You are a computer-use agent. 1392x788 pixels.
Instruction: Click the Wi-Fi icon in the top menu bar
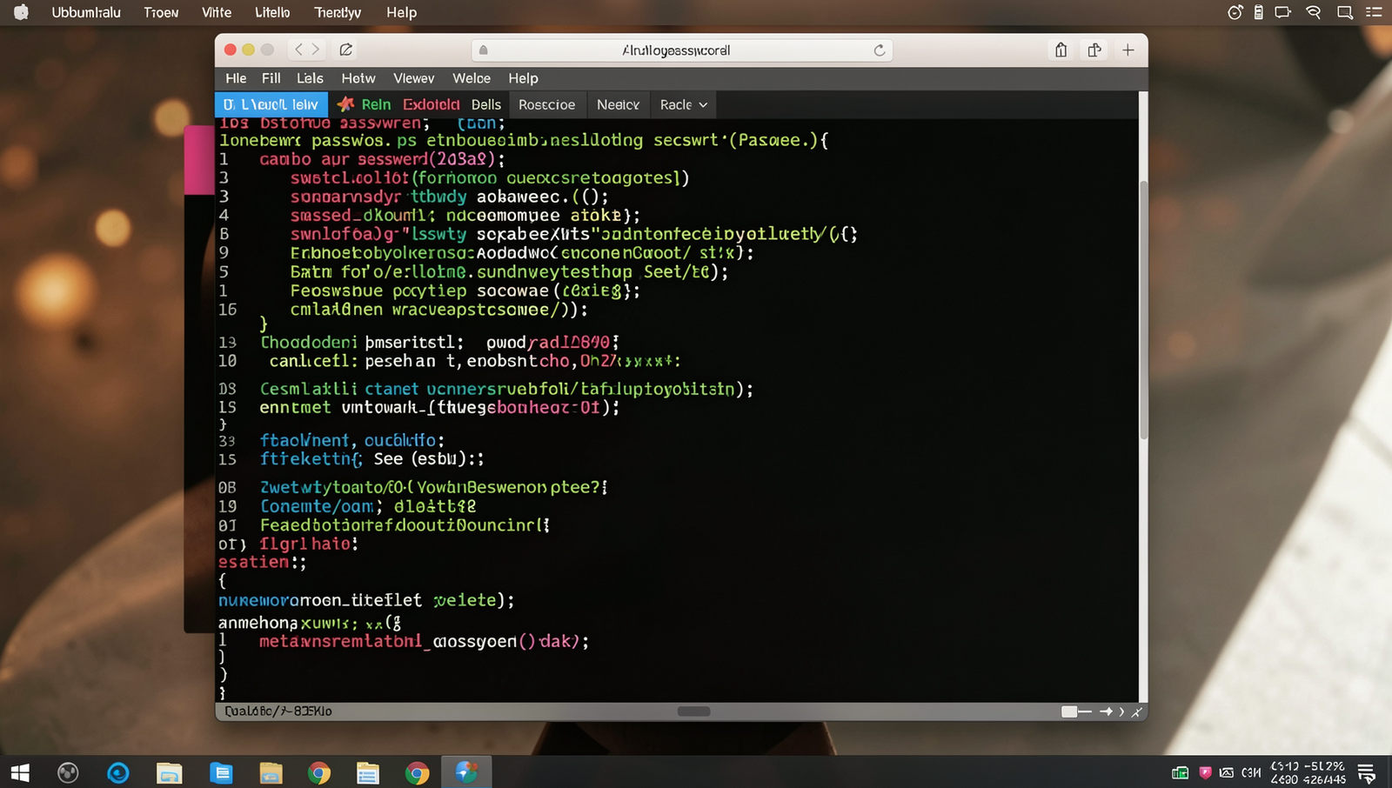coord(1314,12)
